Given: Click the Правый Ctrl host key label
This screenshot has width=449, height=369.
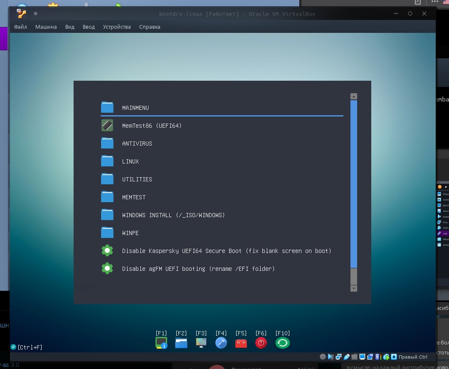Looking at the screenshot, I should [413, 357].
